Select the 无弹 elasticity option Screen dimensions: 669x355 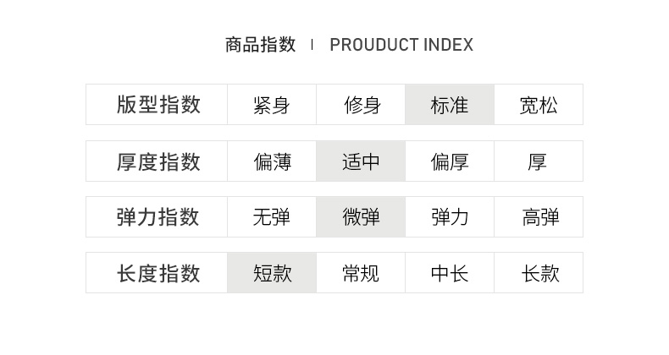272,217
